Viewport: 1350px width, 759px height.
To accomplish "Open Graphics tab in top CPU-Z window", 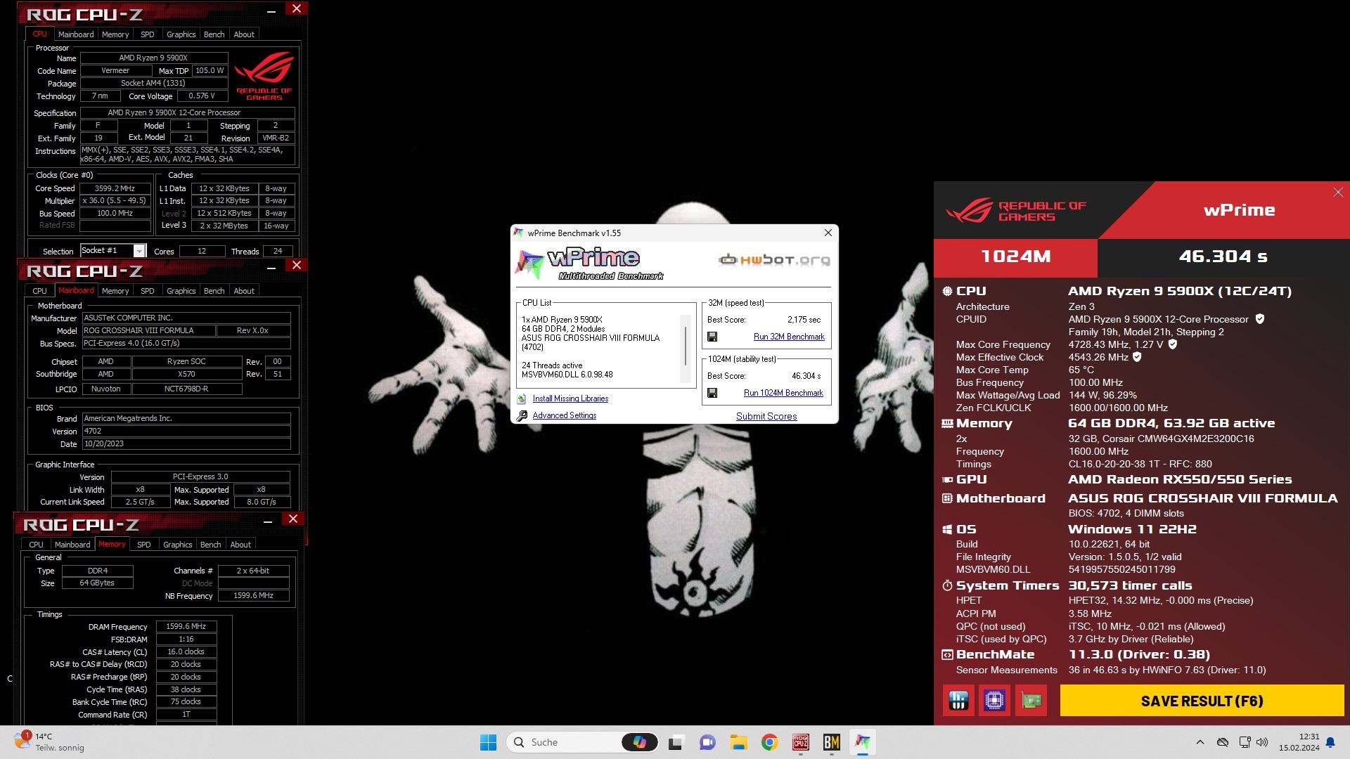I will click(181, 34).
